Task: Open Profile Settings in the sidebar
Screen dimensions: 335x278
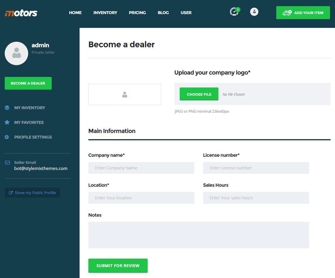Action: click(33, 137)
